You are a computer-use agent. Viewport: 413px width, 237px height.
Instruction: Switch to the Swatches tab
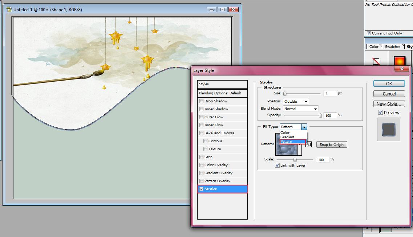392,47
